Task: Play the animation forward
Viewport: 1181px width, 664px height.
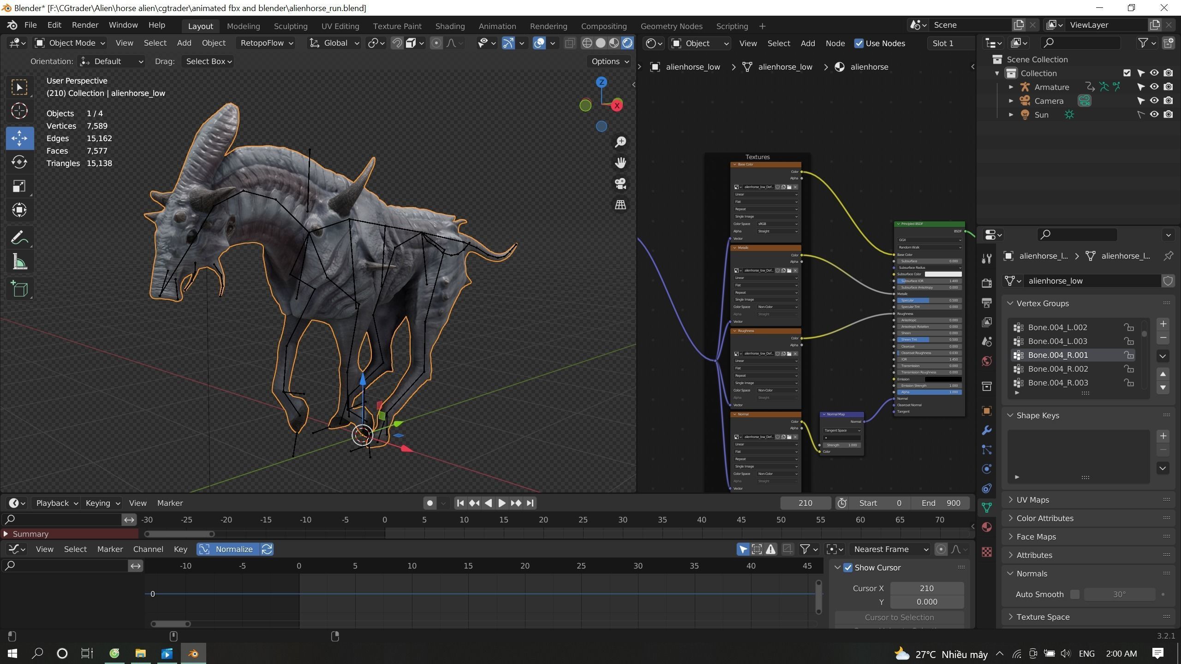Action: tap(502, 503)
